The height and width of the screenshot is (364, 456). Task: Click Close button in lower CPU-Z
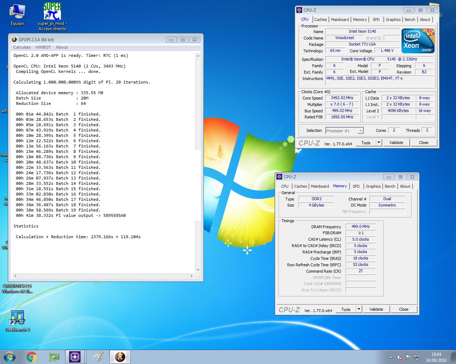[x=404, y=309]
